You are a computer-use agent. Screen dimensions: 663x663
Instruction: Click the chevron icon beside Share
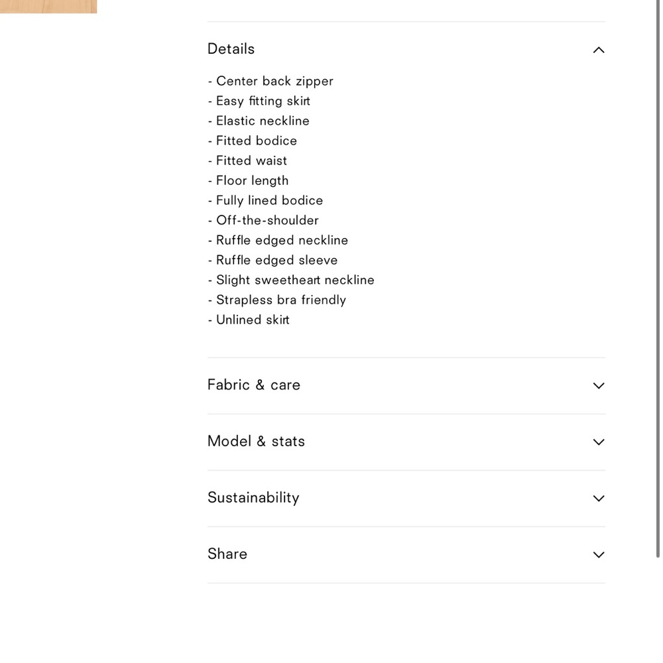[598, 554]
